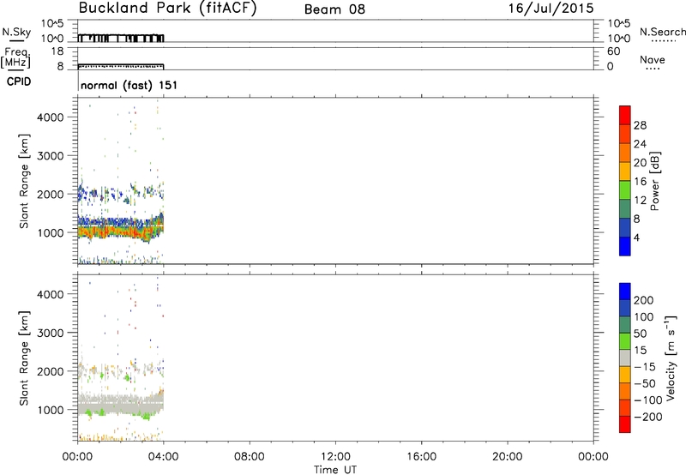Click the '60' label on the Nave axis
686x475 pixels.
[x=614, y=51]
